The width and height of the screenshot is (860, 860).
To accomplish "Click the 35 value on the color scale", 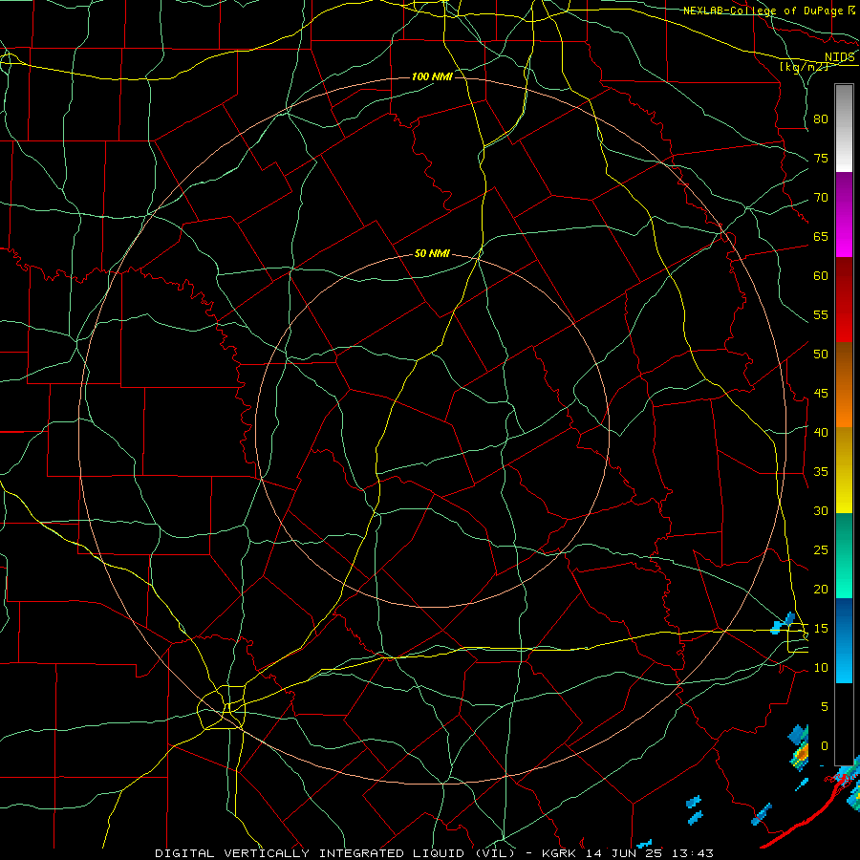I will (x=821, y=472).
